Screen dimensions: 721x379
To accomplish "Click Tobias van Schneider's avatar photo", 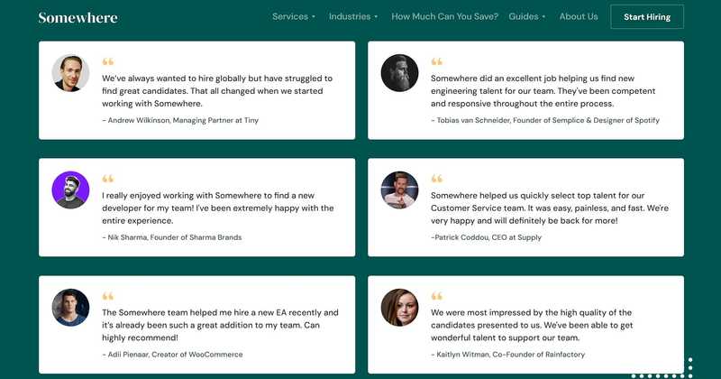I will pyautogui.click(x=399, y=73).
